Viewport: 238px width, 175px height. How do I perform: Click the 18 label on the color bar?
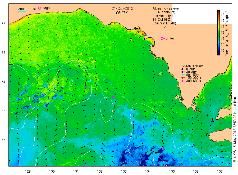pyautogui.click(x=222, y=21)
